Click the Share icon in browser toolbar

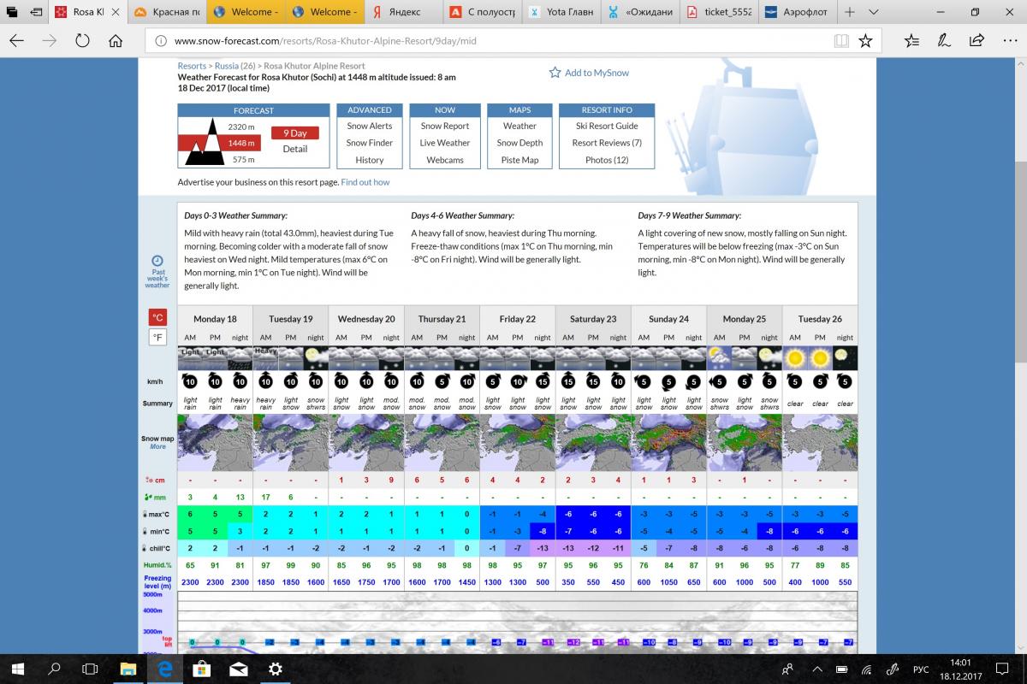tap(977, 40)
